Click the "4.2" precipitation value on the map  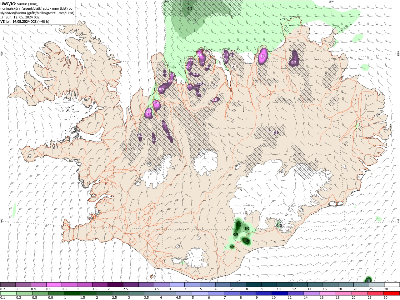coord(369,281)
